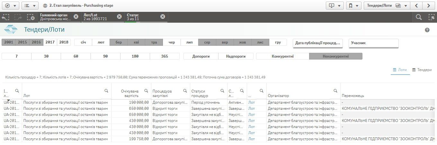Click the Етап закупівель app title
The image size is (437, 145).
click(81, 5)
